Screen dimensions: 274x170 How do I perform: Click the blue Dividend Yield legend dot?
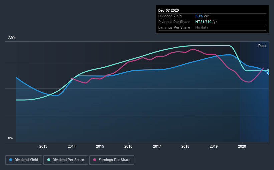[x=11, y=160]
